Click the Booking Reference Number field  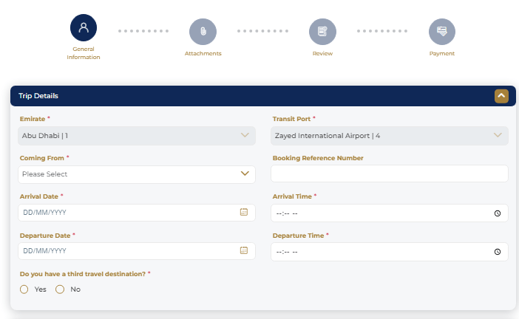click(x=390, y=174)
